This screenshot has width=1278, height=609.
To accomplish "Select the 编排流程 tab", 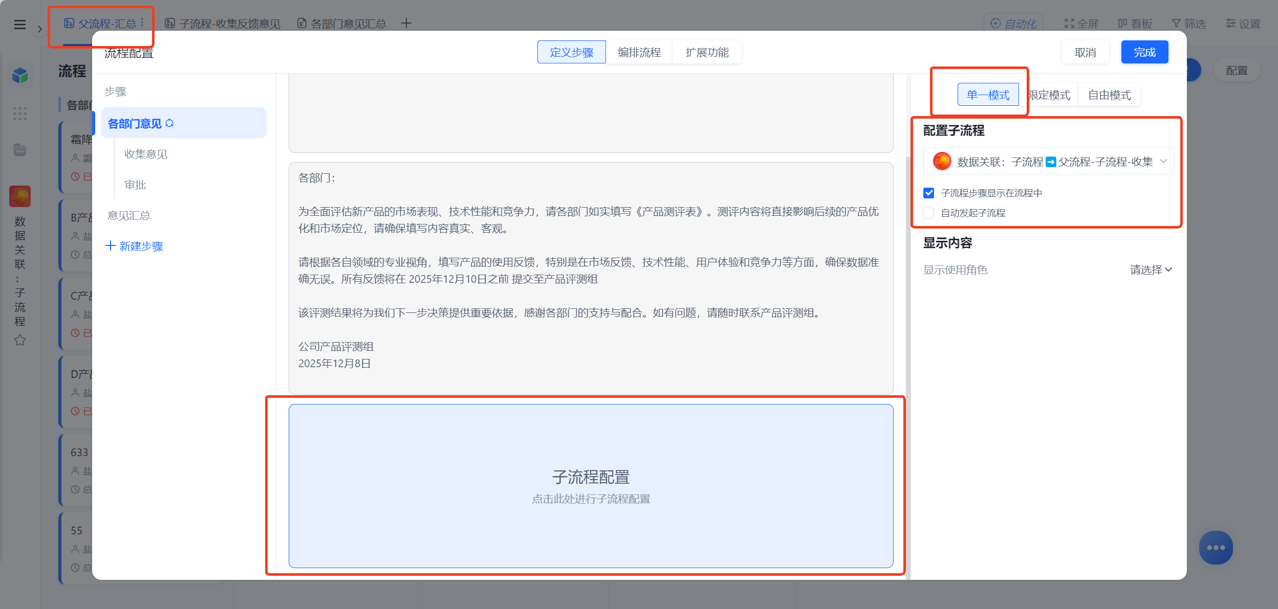I will tap(639, 52).
